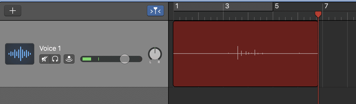
Task: Click the empty track header area below Voice 1
Action: tap(84, 96)
